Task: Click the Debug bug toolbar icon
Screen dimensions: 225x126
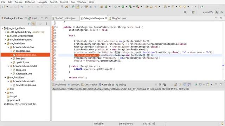Action: [x=116, y=7]
